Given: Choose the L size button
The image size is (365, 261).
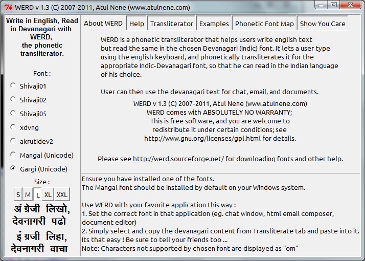Looking at the screenshot, I should 37,194.
